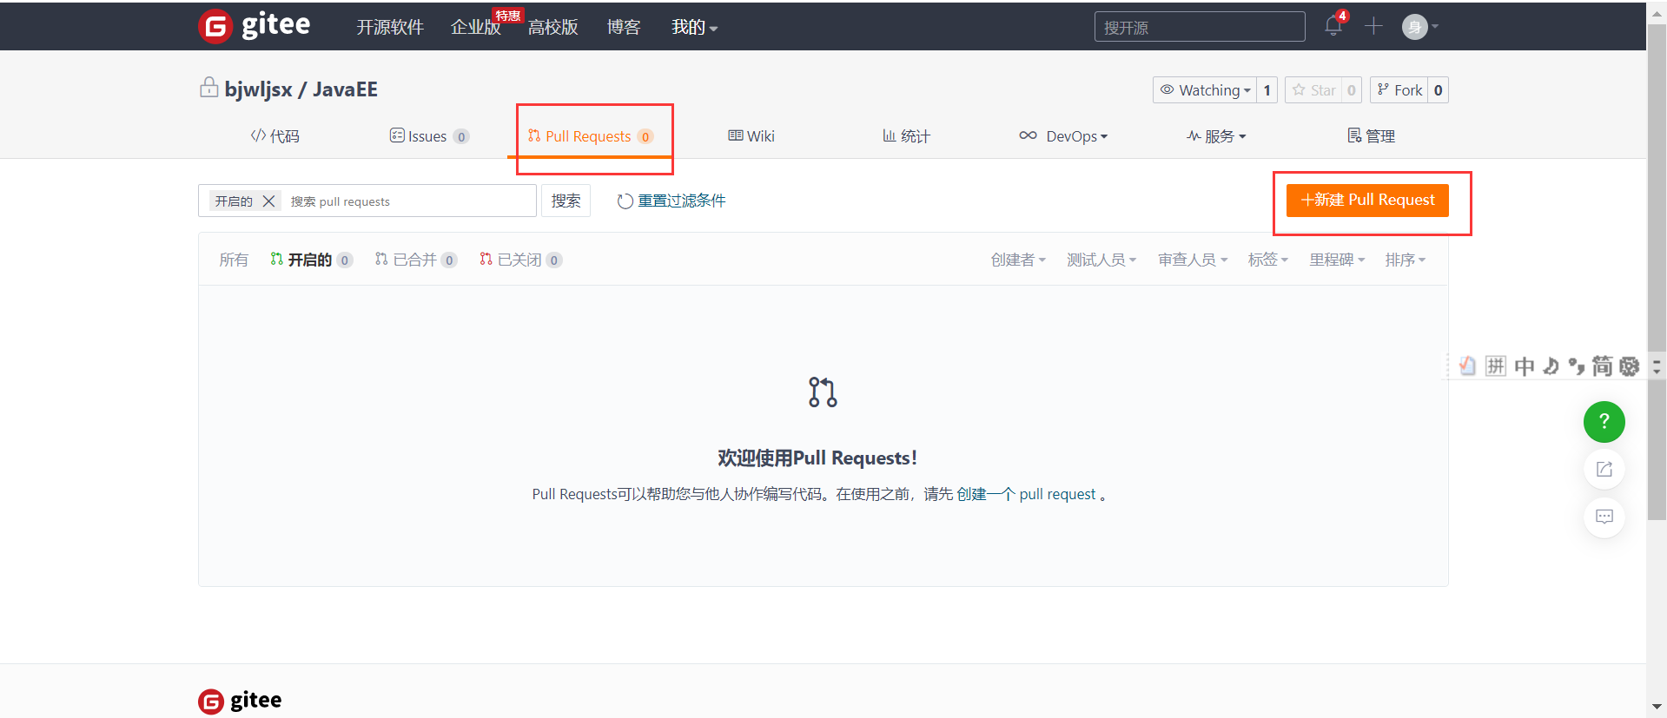Open the Issues tab
The height and width of the screenshot is (718, 1667).
pyautogui.click(x=429, y=136)
